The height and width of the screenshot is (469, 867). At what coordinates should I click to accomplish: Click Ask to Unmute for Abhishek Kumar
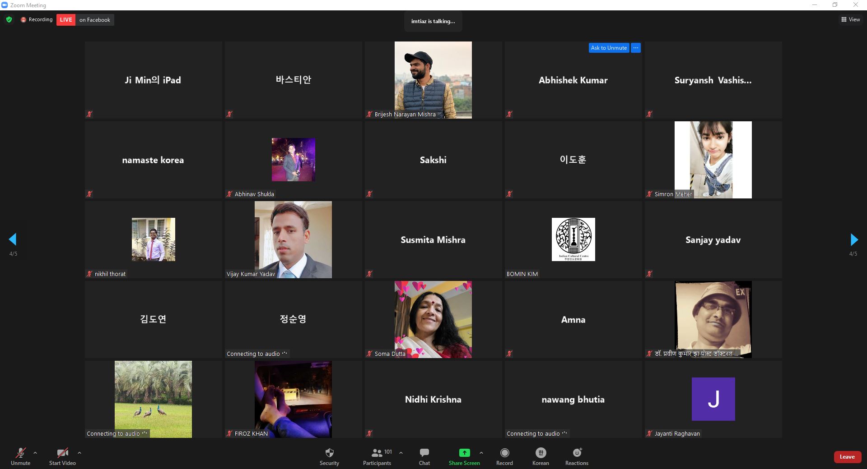[609, 48]
